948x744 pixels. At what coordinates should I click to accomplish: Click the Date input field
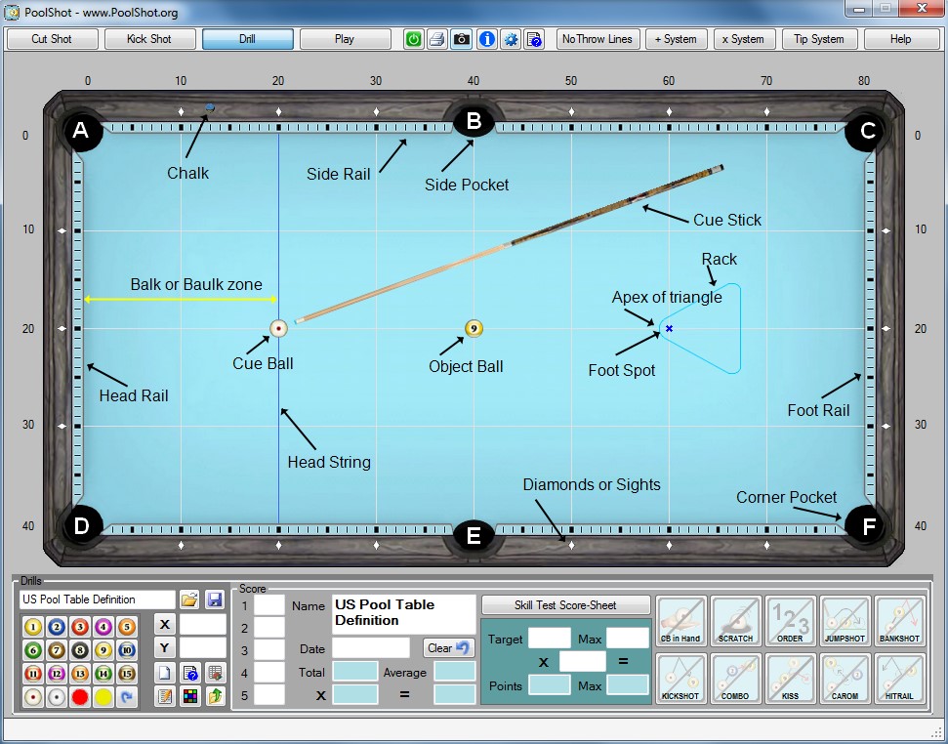point(371,648)
